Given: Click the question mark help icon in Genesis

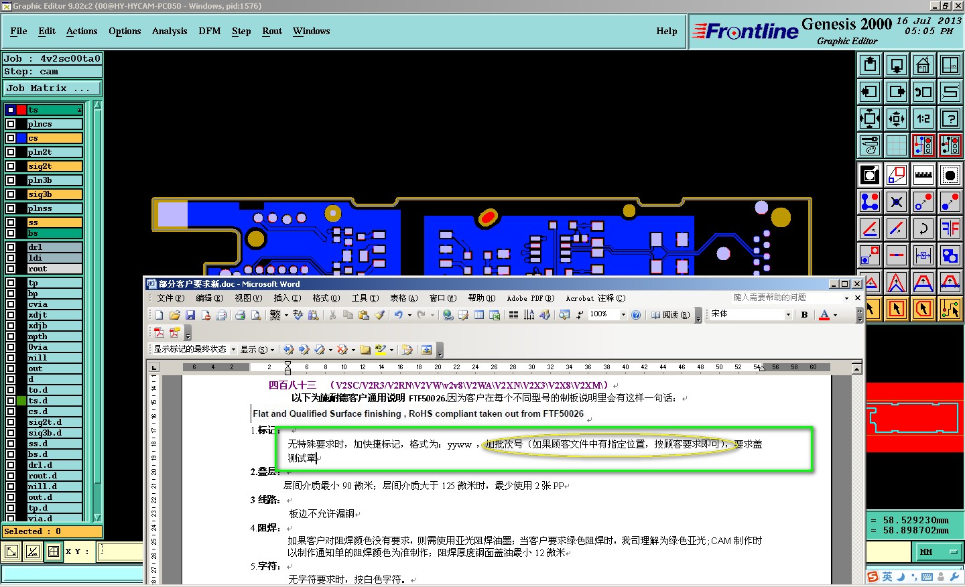Looking at the screenshot, I should click(950, 119).
